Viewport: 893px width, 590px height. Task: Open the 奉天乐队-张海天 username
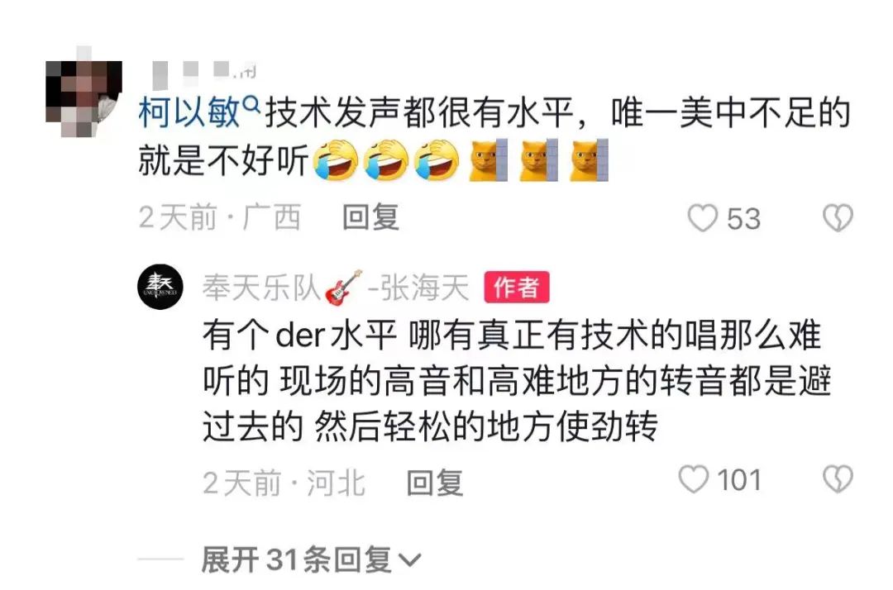click(336, 288)
